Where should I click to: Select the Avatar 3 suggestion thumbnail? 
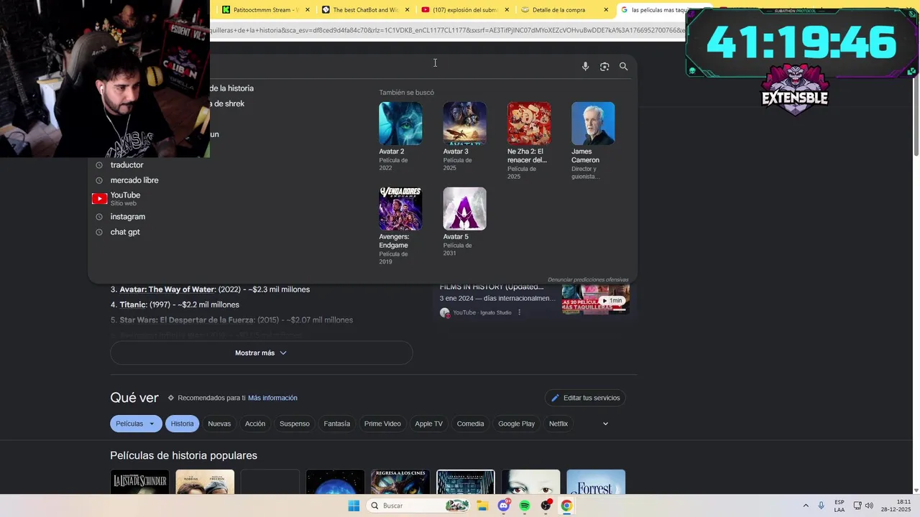464,124
